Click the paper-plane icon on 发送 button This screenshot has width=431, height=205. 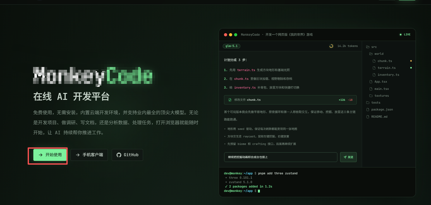(345, 157)
